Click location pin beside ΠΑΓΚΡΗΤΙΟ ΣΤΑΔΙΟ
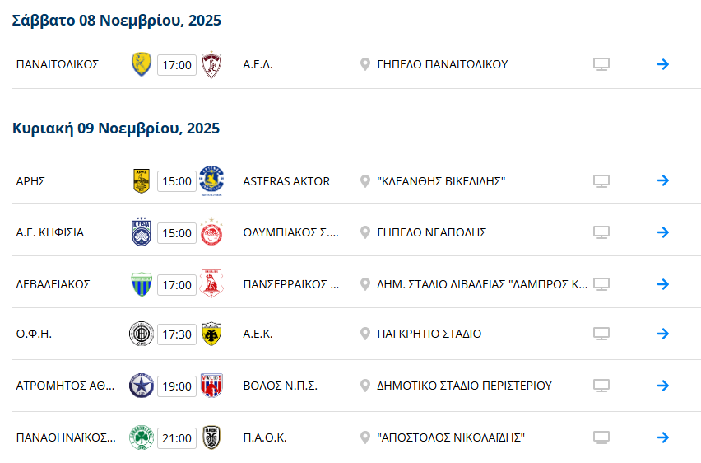Viewport: 701px width, 463px height. (x=365, y=334)
